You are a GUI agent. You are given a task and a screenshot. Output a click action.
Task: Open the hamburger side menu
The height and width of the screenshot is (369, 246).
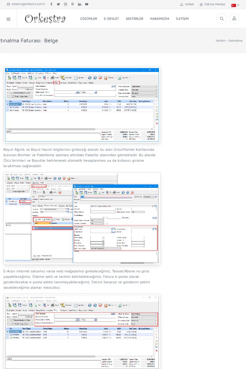(8, 19)
